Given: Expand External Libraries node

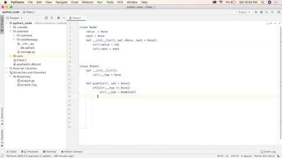Looking at the screenshot, I should (7, 68).
